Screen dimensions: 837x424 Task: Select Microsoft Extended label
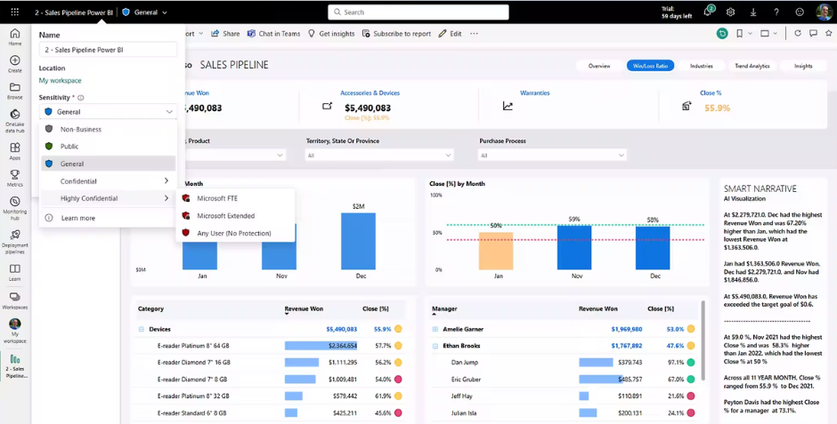(235, 216)
